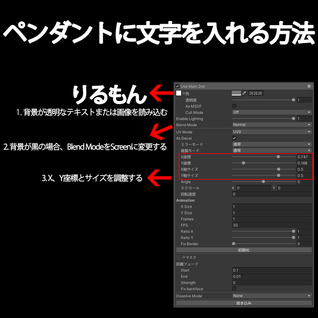Open the settings gear in the Use Main 2nd header
This screenshot has height=318, width=318.
pyautogui.click(x=309, y=86)
